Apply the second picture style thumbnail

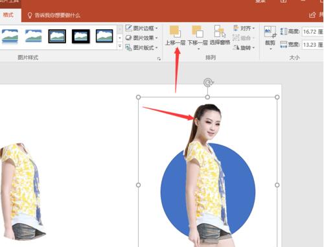click(x=34, y=36)
